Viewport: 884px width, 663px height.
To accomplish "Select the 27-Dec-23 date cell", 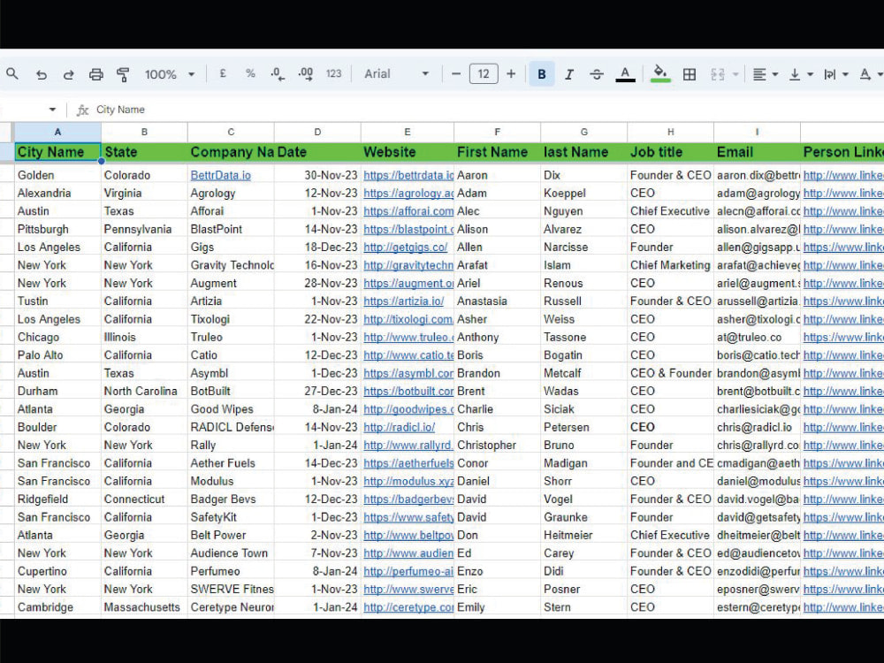I will (317, 392).
